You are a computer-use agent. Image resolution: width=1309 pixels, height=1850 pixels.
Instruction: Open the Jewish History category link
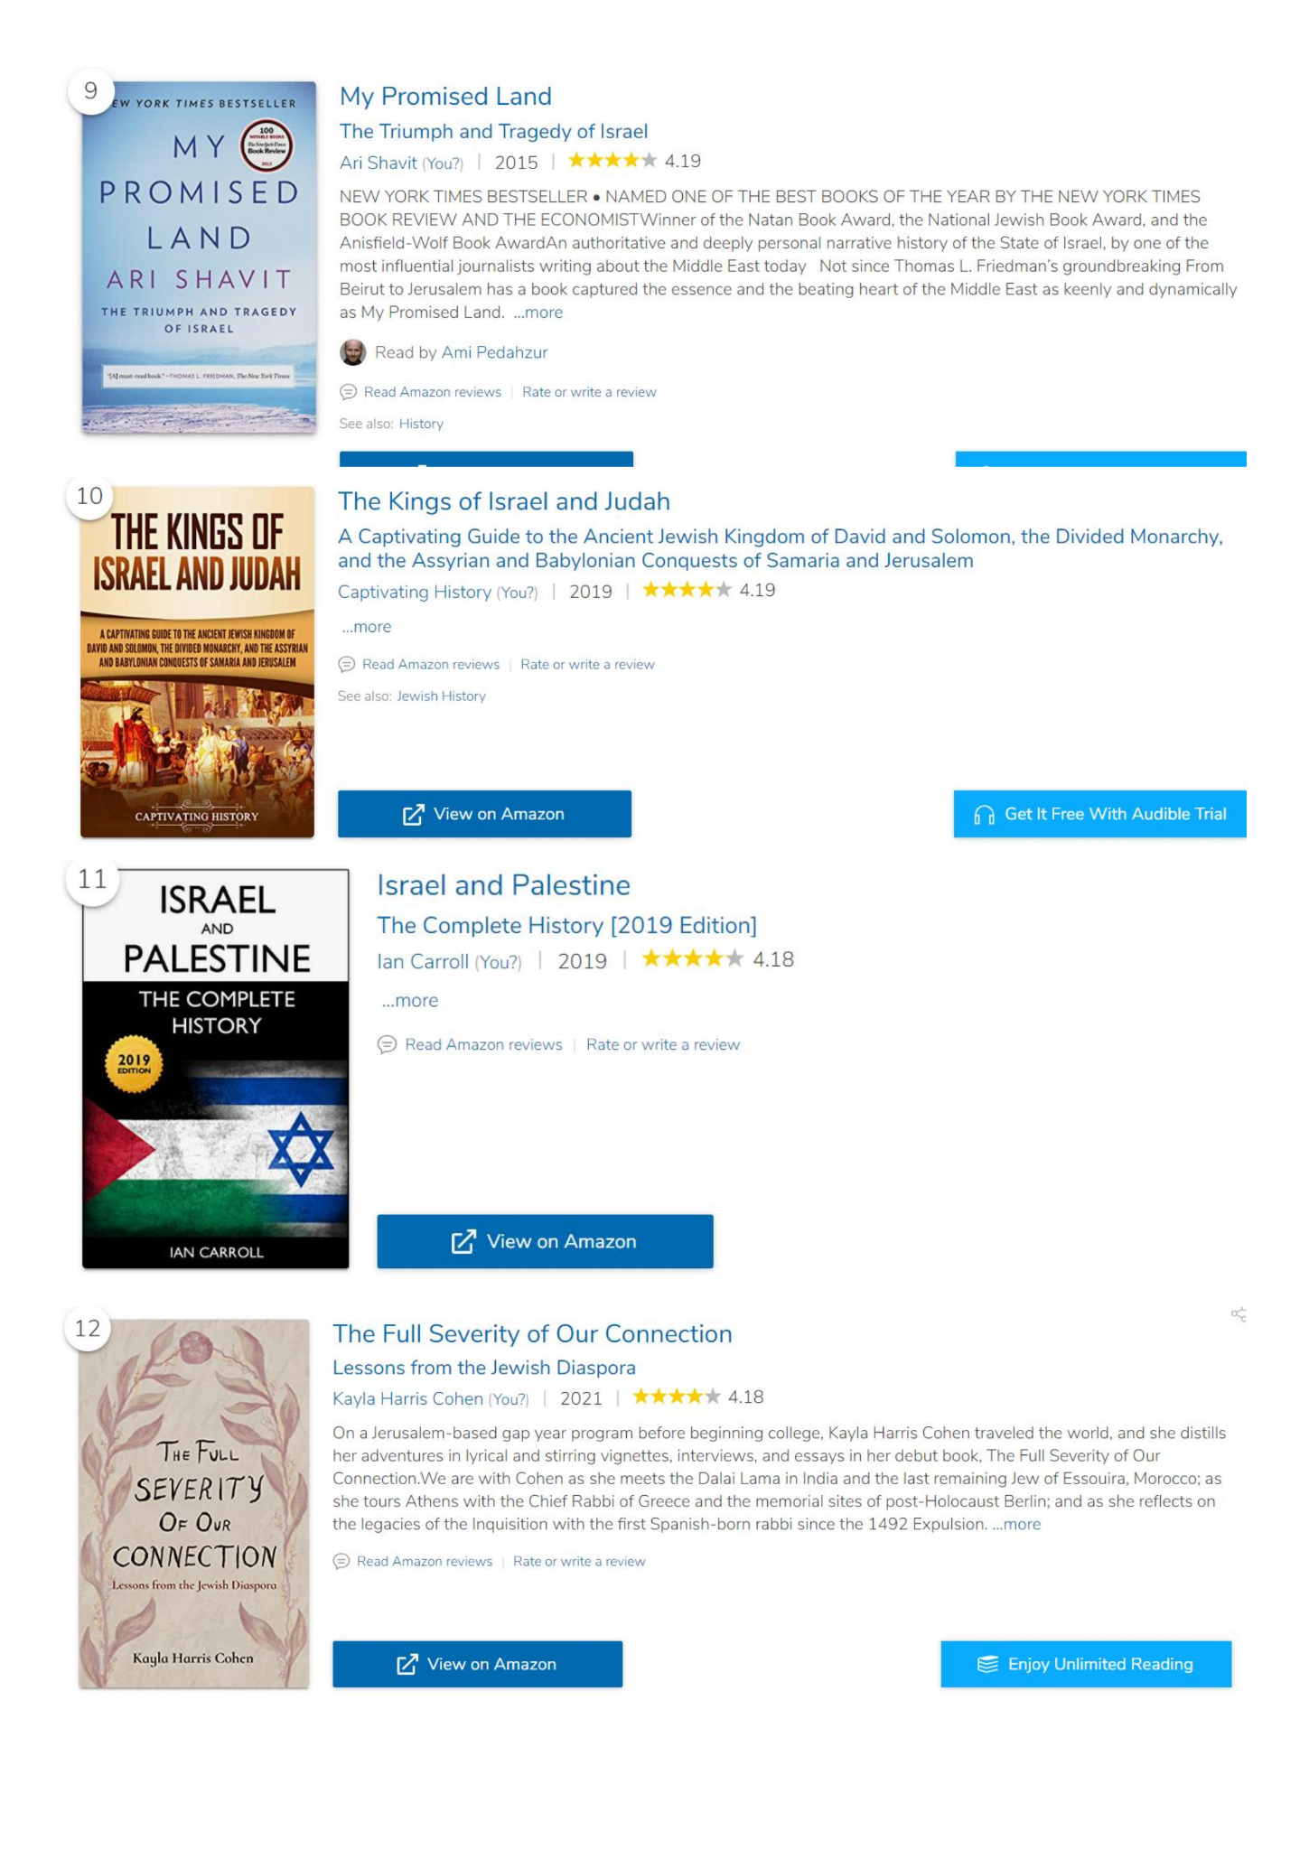441,696
